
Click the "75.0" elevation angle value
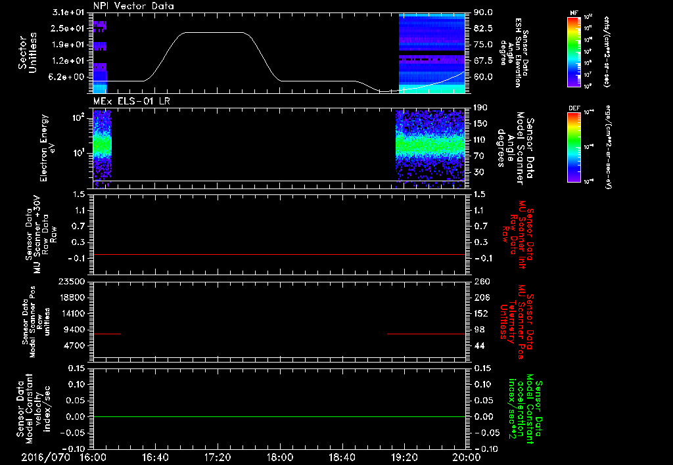click(483, 45)
